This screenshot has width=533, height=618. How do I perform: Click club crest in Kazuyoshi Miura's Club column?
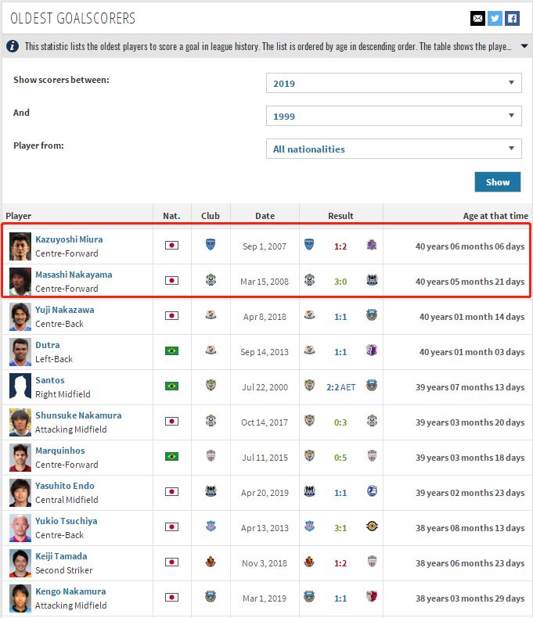pos(211,244)
